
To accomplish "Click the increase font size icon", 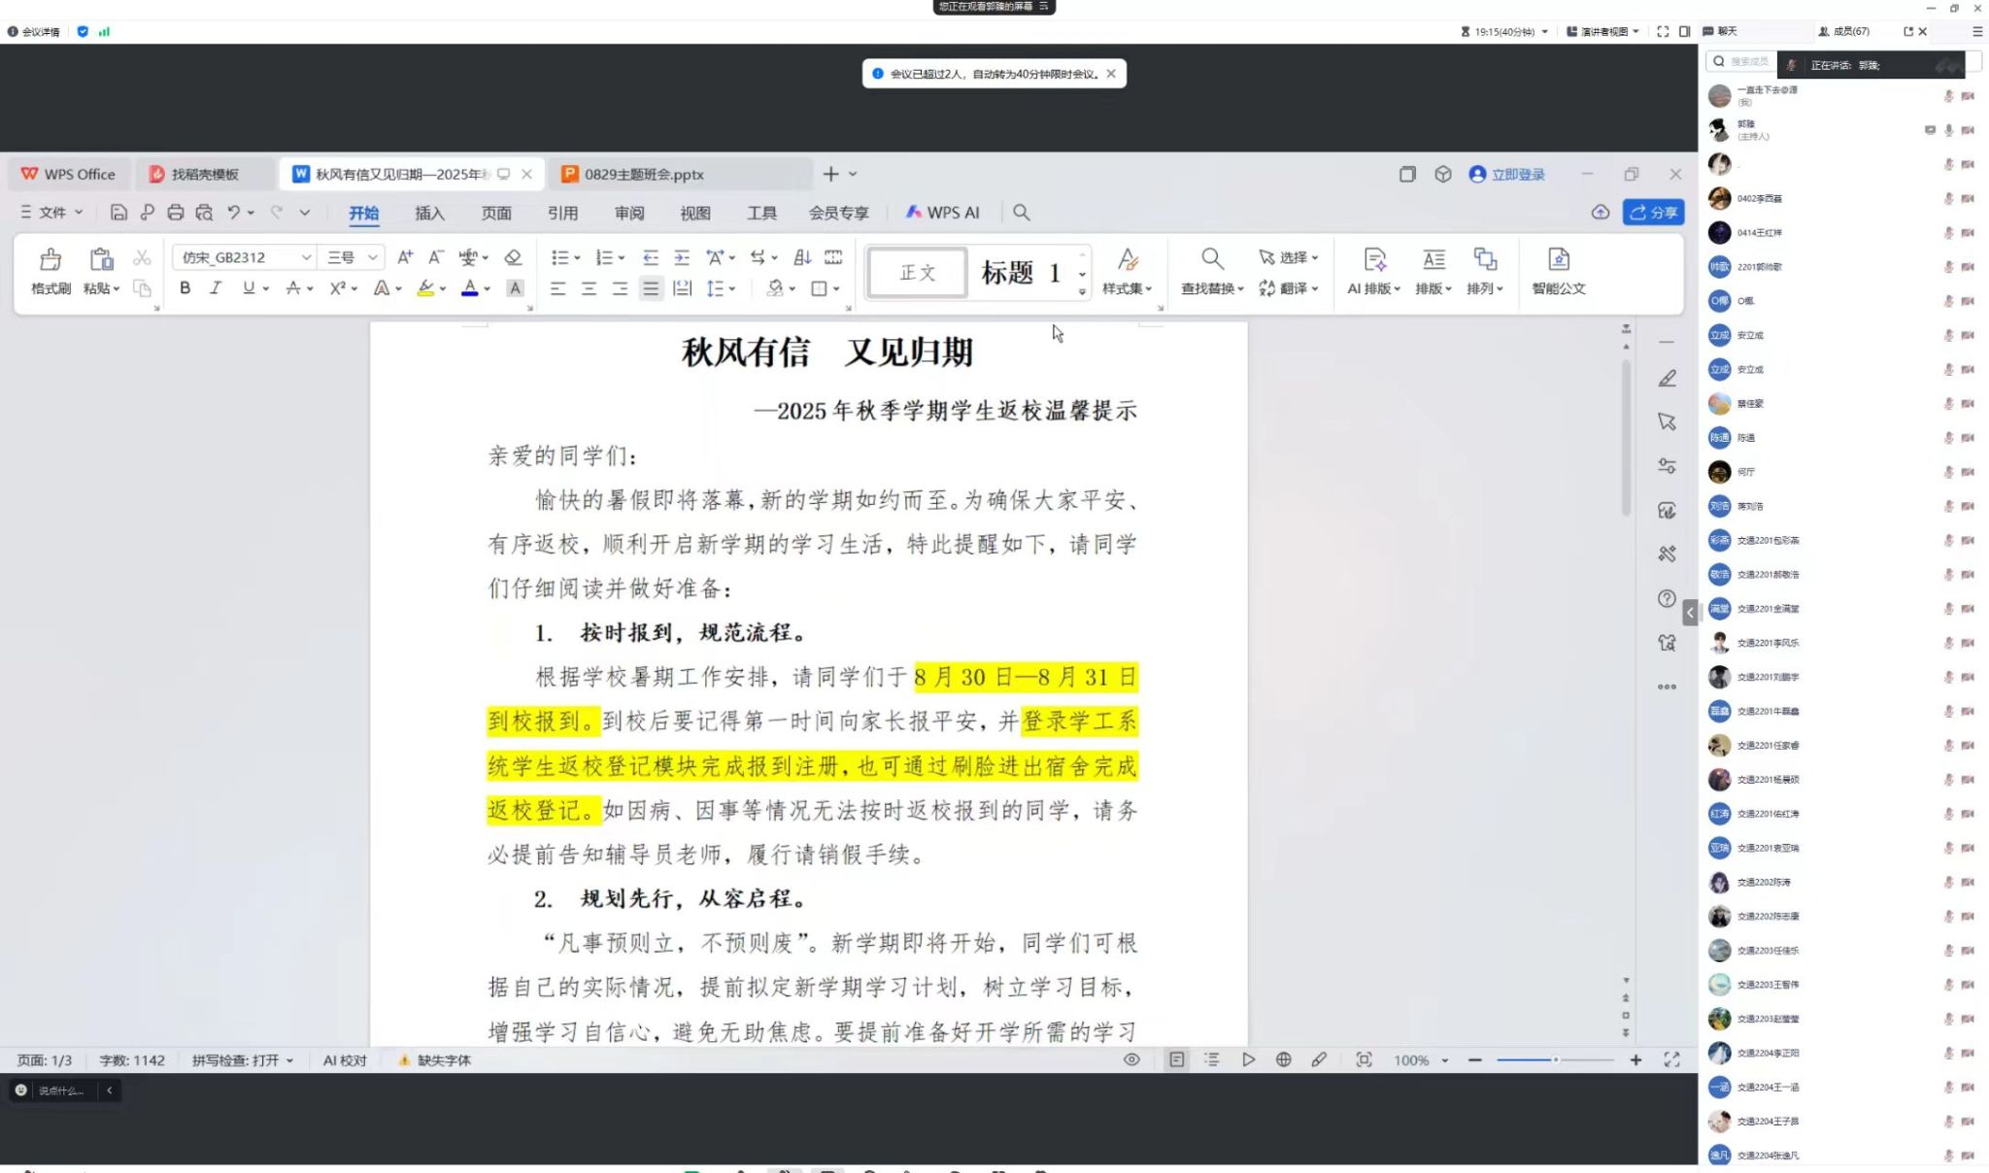I will pyautogui.click(x=405, y=257).
